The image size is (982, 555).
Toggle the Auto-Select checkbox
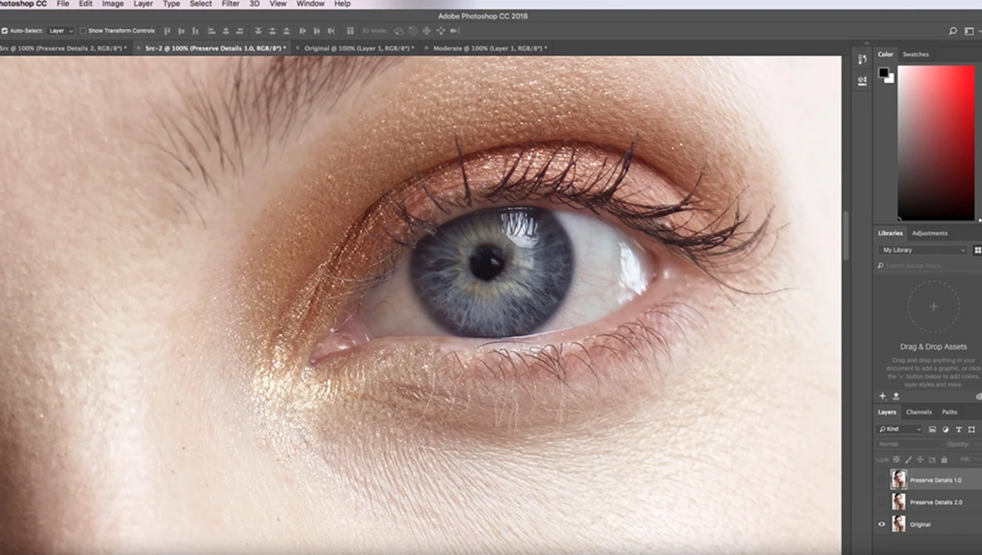5,31
